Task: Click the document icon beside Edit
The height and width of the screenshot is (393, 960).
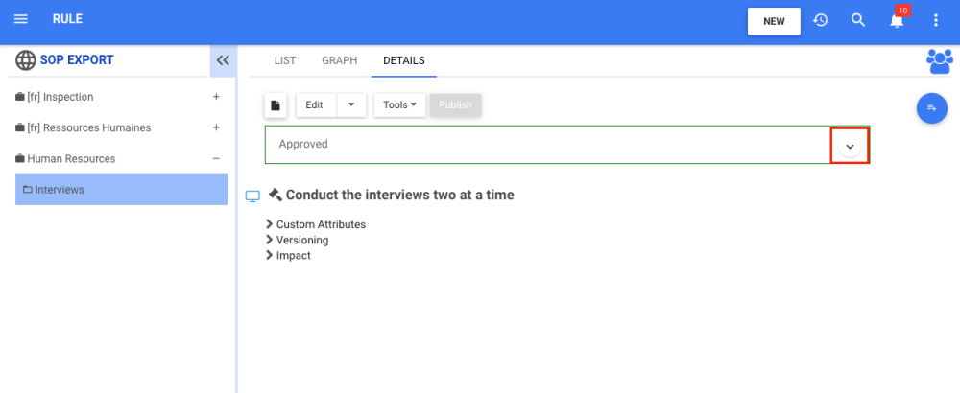Action: [x=276, y=105]
